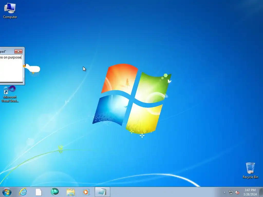Open the Computer desktop icon

[x=10, y=11]
